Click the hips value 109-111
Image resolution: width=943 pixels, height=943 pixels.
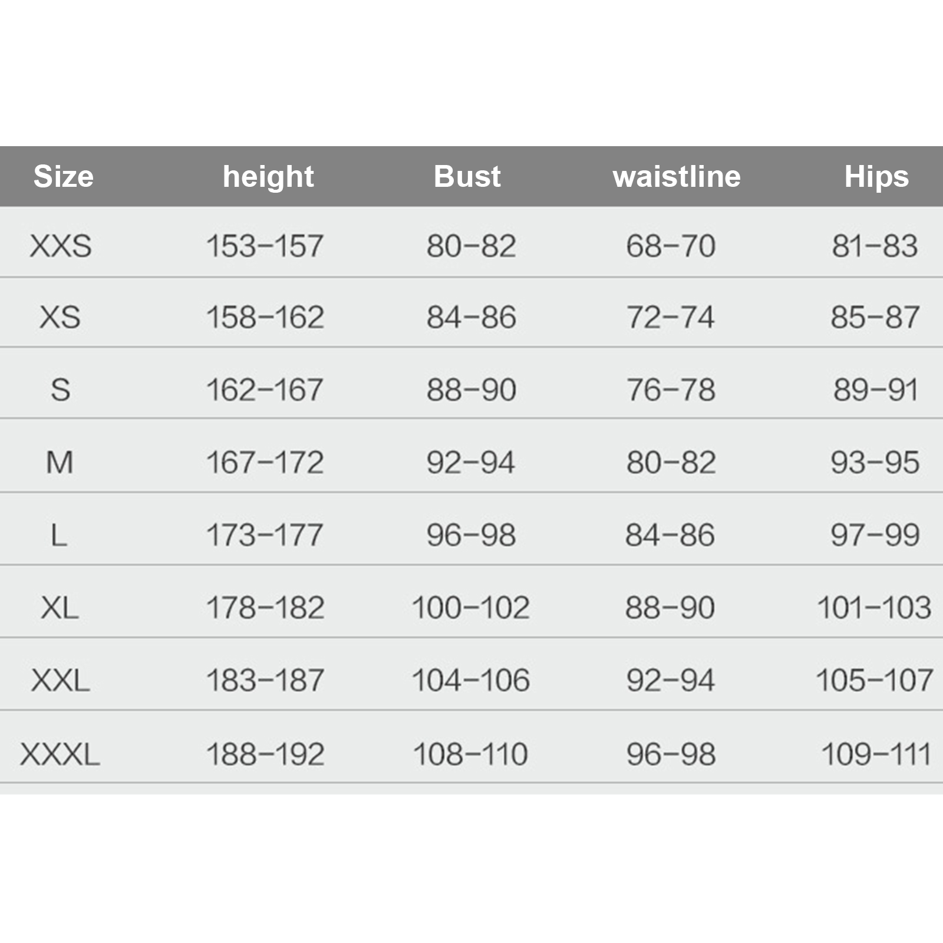point(876,754)
